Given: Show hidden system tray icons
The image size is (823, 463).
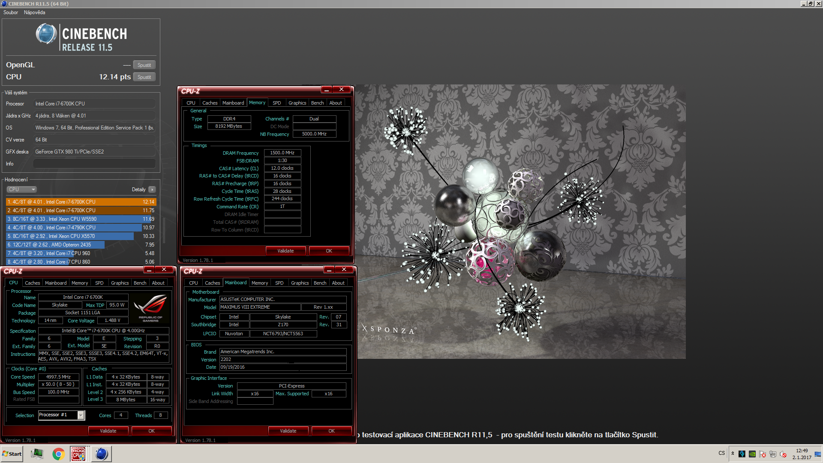Looking at the screenshot, I should click(x=733, y=454).
